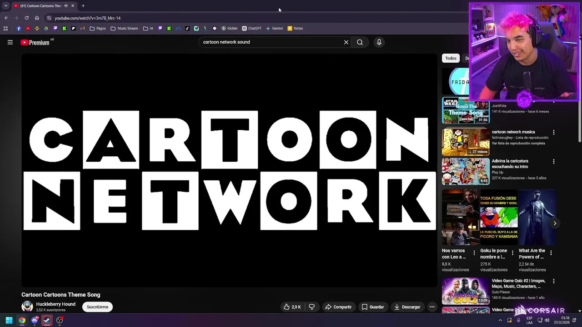Click the Cartoon Network video player

229,170
